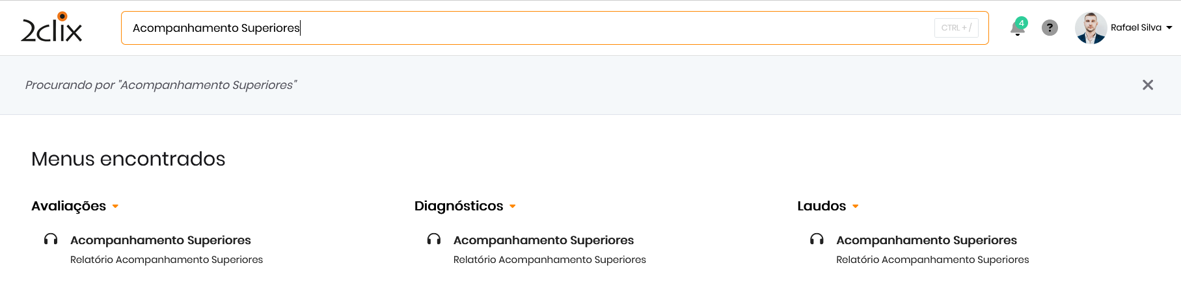This screenshot has width=1181, height=300.
Task: Open Acompanhamento Superiores under Avaliações
Action: pyautogui.click(x=161, y=240)
